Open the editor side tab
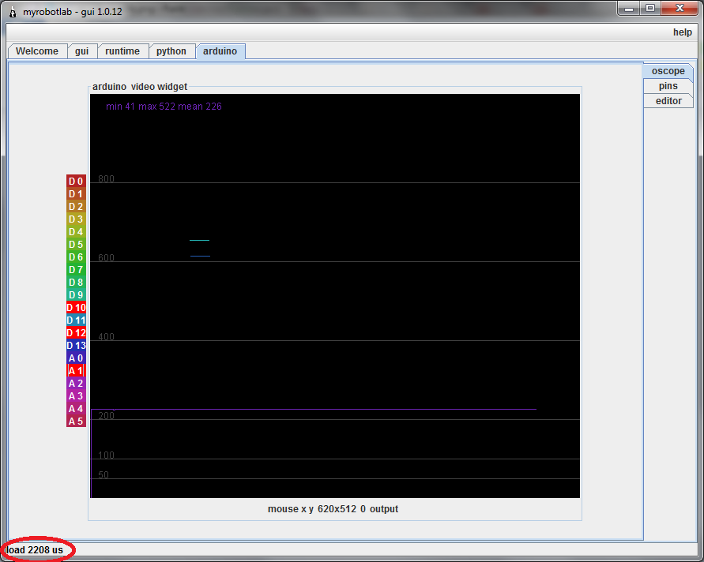The height and width of the screenshot is (562, 704). [668, 101]
